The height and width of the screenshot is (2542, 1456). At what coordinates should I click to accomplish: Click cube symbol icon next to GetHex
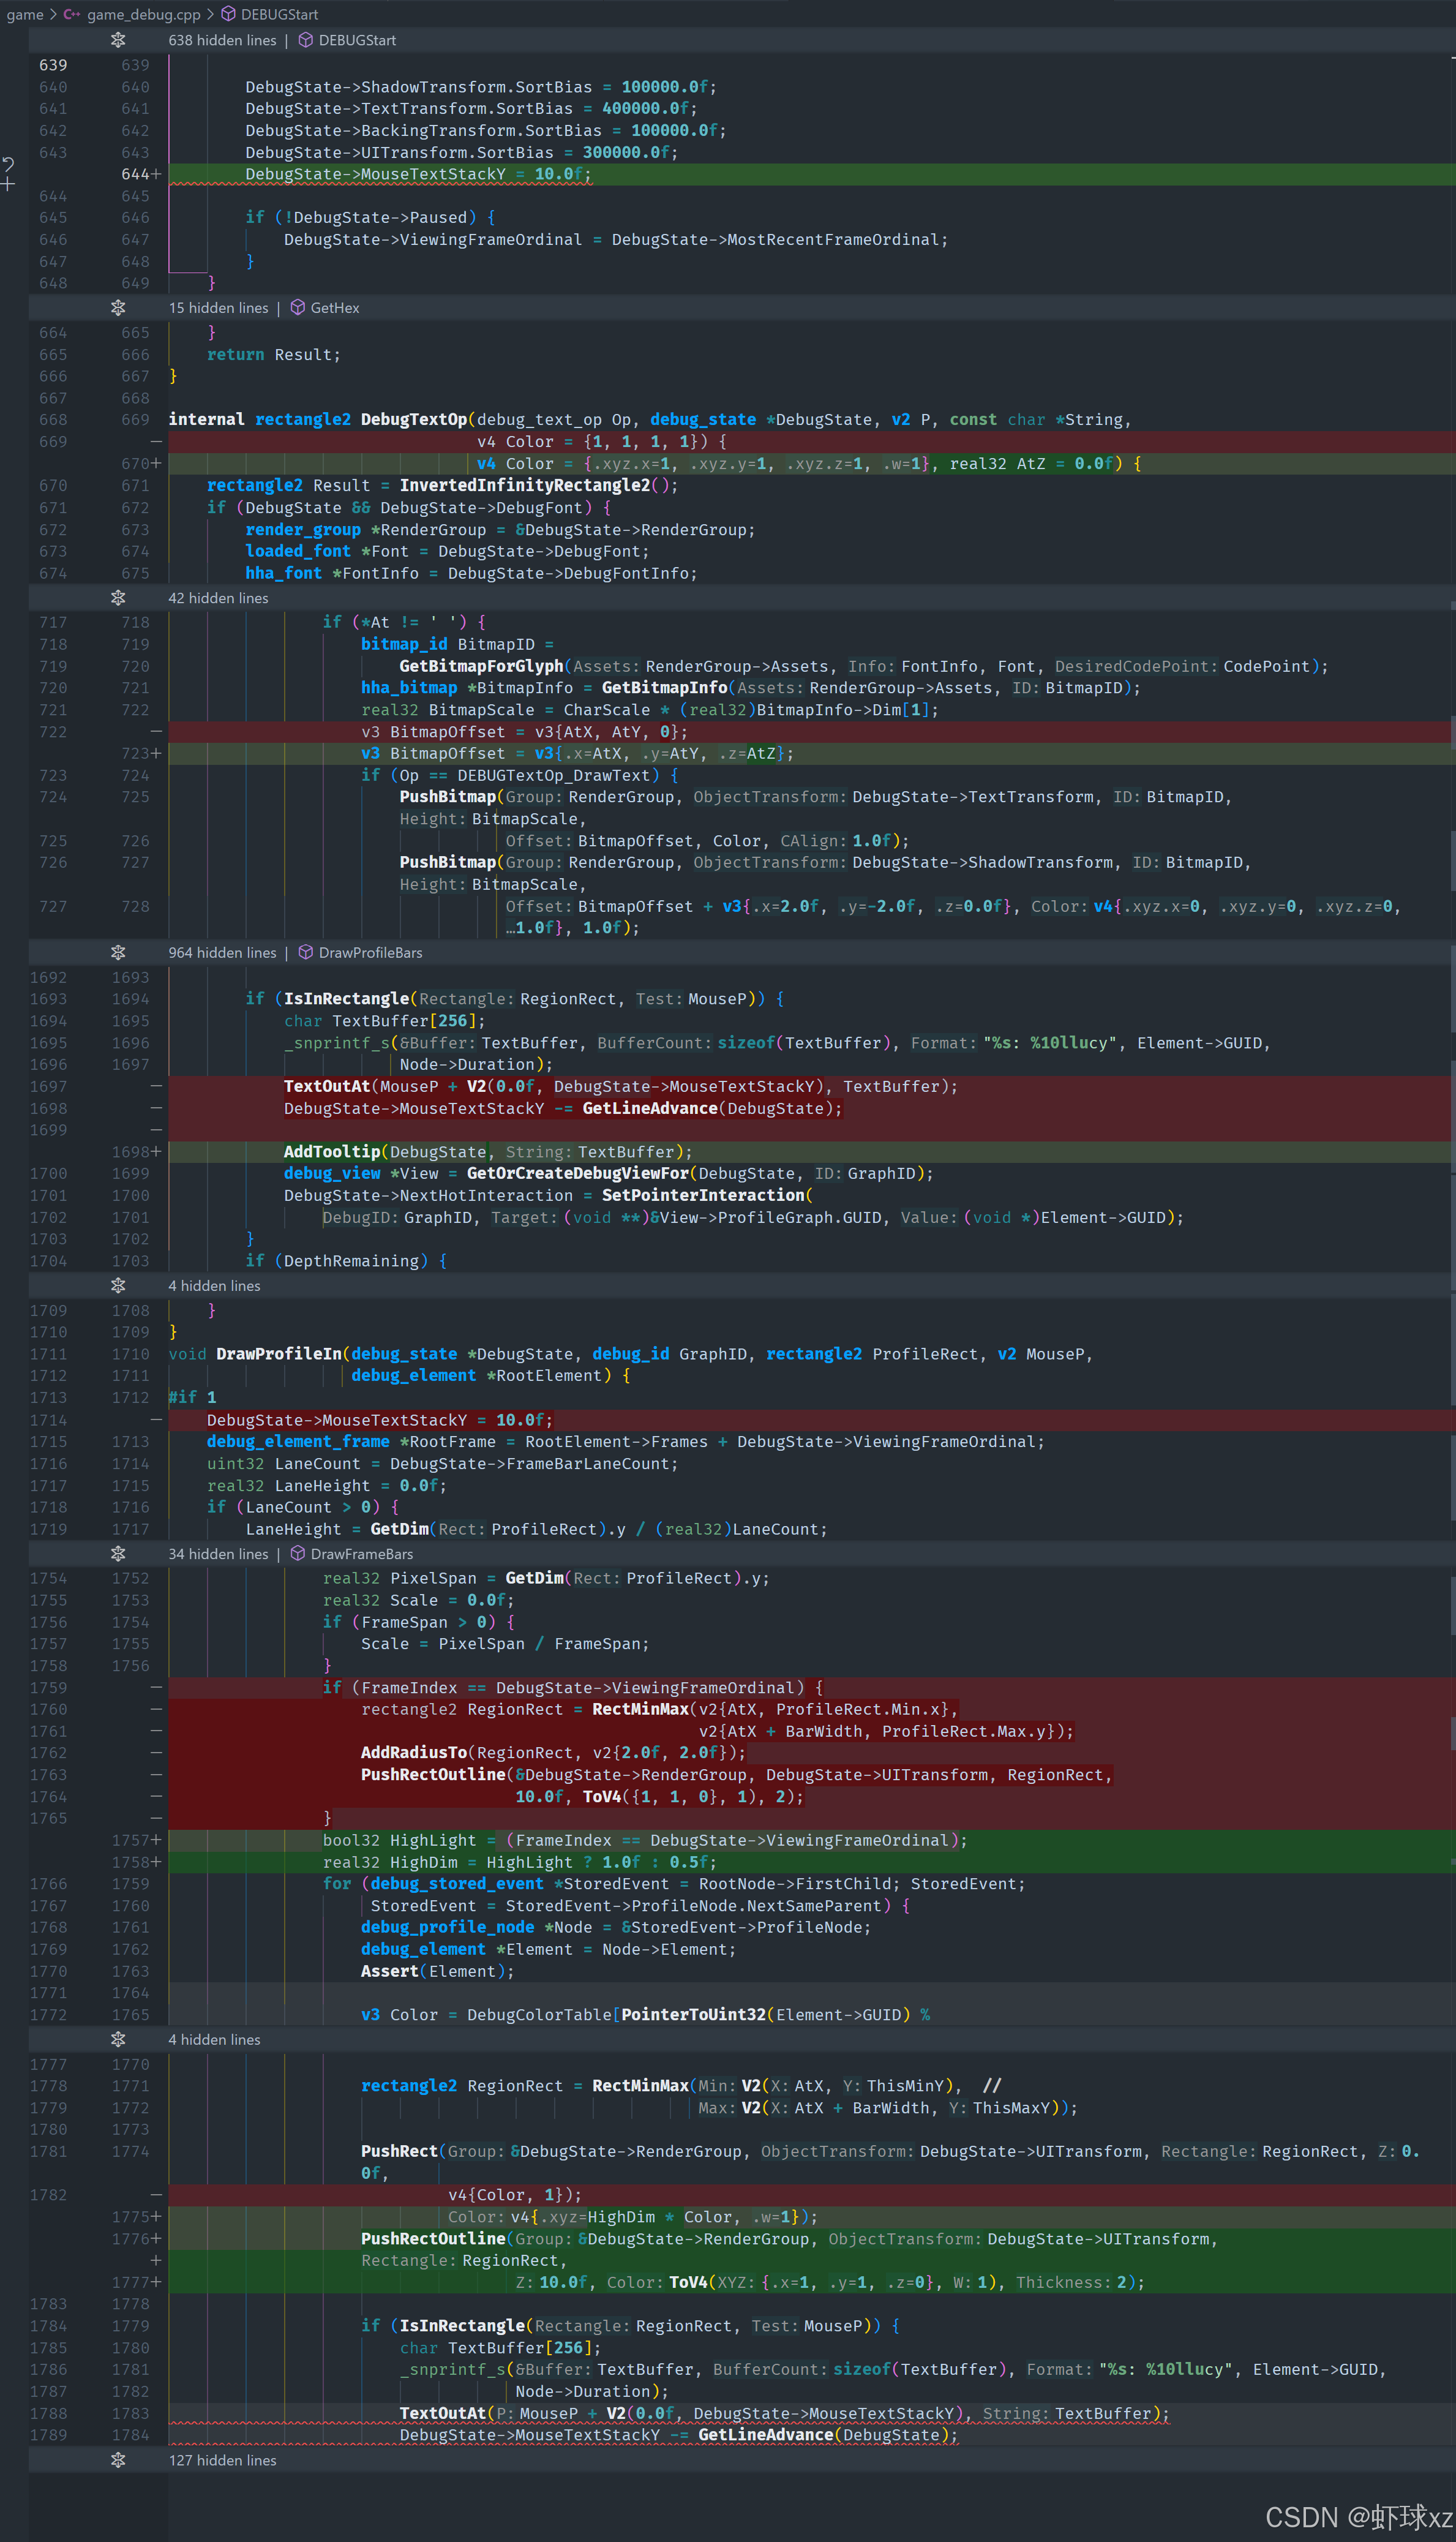click(x=297, y=308)
